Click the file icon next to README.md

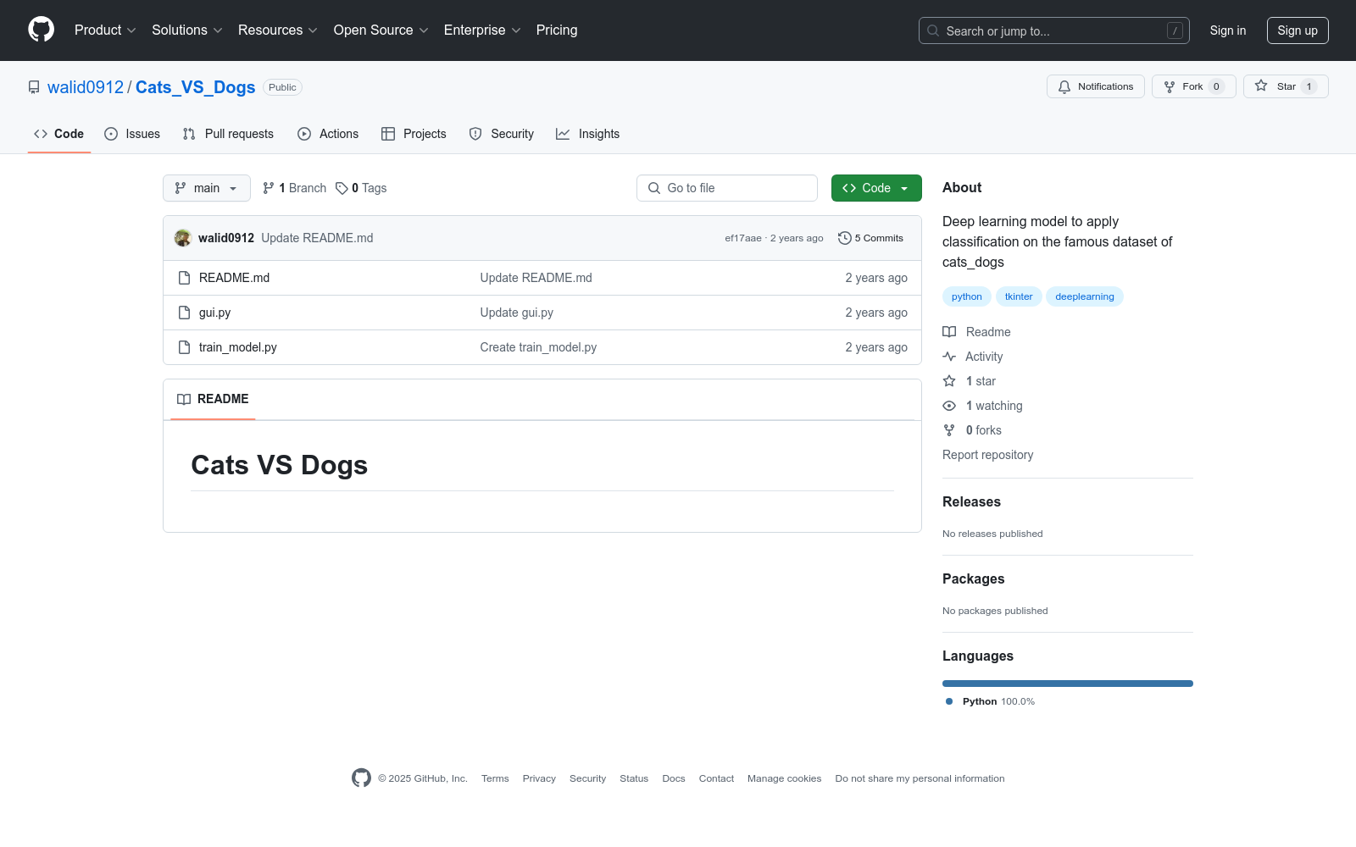184,278
